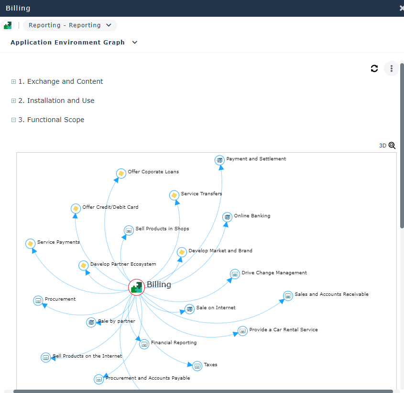Screen dimensions: 404x393
Task: Select the Sales and Accounts Receivable icon
Action: tap(288, 296)
